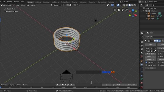The width and height of the screenshot is (164, 92).
Task: Open the Material properties tab
Action: [142, 83]
